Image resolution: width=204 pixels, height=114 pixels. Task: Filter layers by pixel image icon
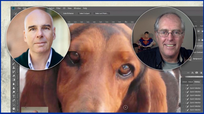[198, 31]
